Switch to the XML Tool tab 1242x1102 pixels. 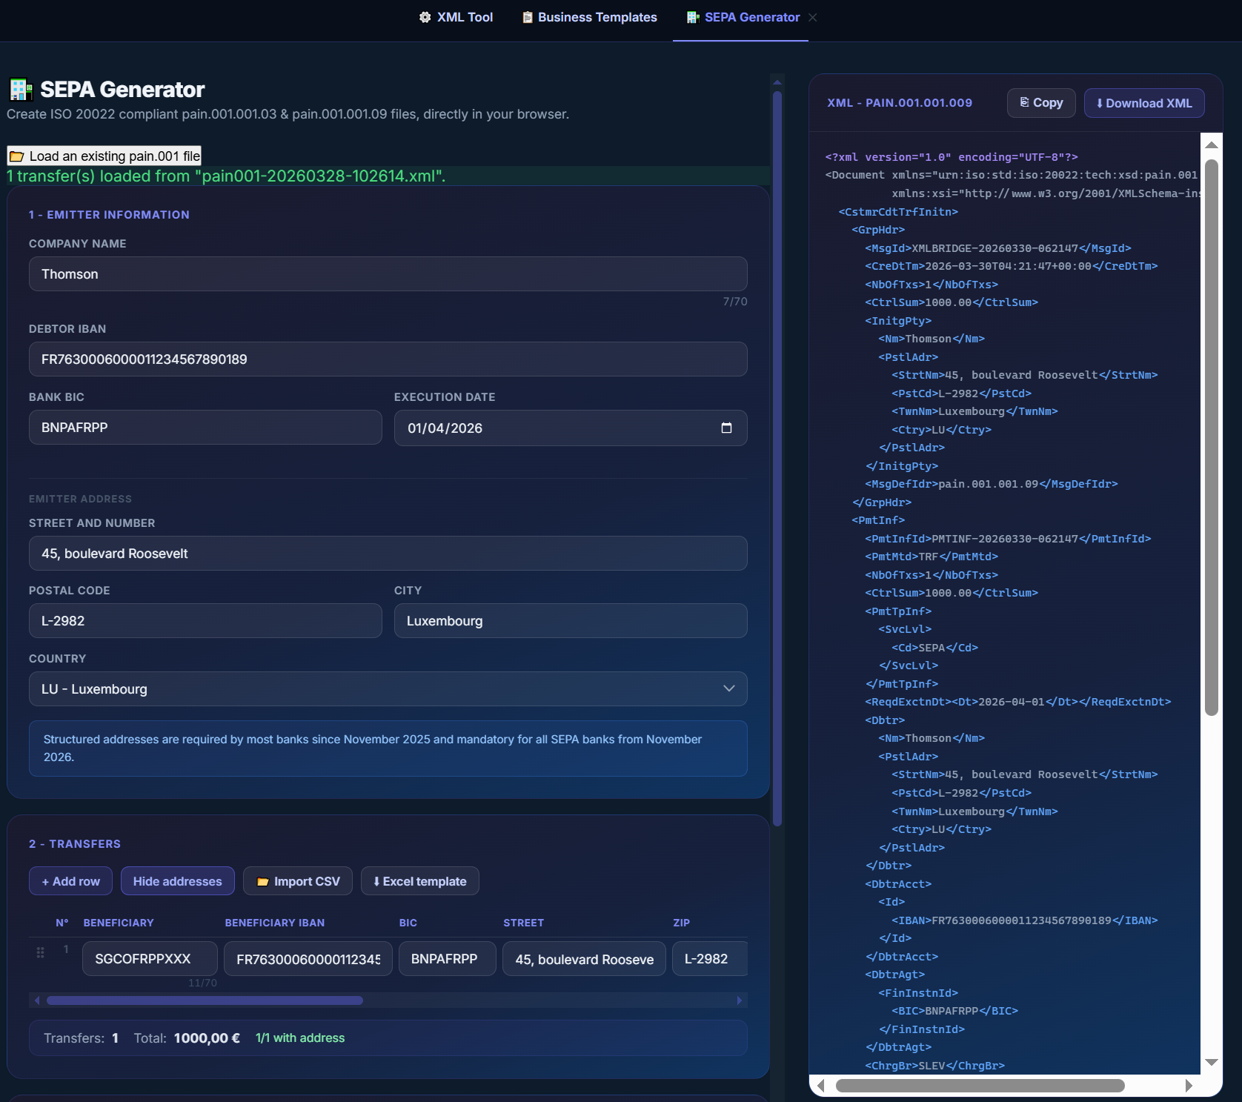pos(456,17)
